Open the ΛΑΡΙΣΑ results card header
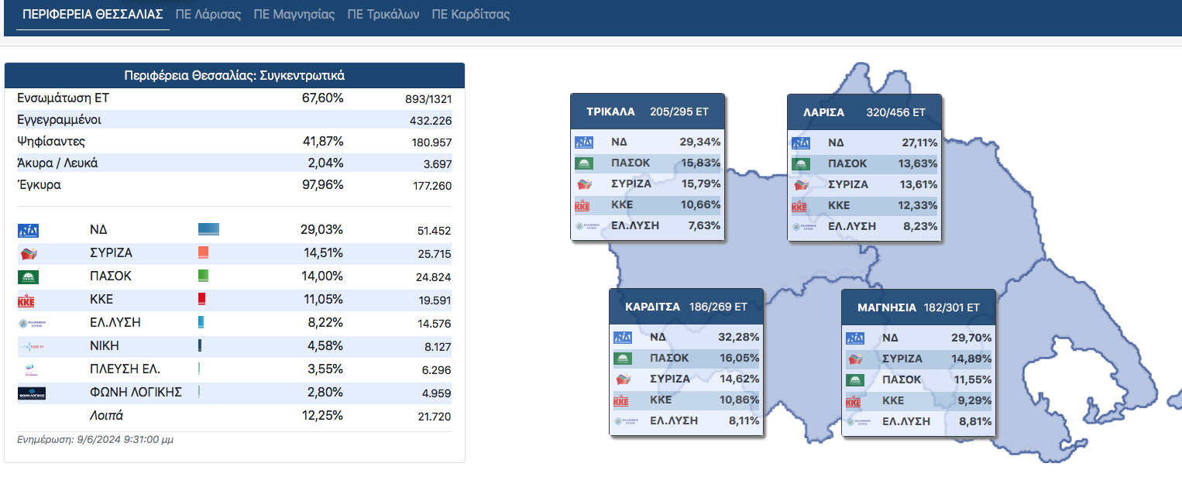 864,112
